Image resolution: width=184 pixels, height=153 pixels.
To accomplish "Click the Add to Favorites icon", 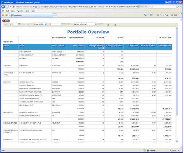I will tap(7, 15).
